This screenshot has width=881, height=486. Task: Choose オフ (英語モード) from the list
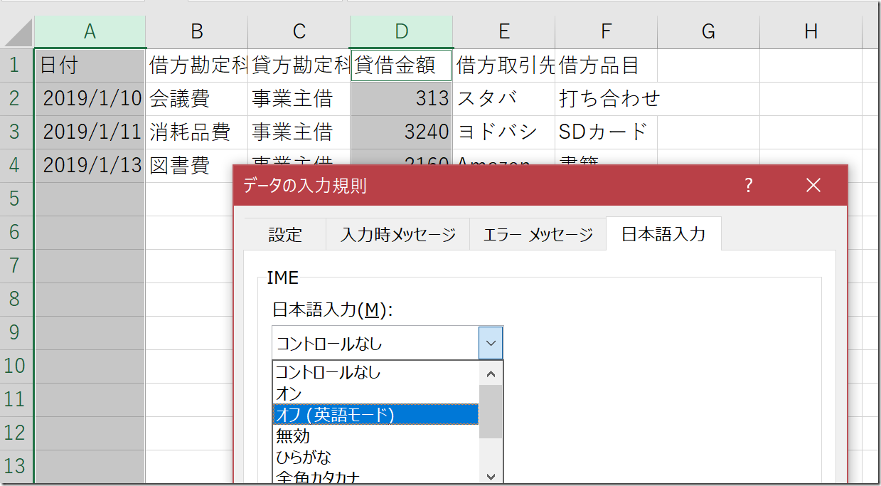pyautogui.click(x=376, y=414)
